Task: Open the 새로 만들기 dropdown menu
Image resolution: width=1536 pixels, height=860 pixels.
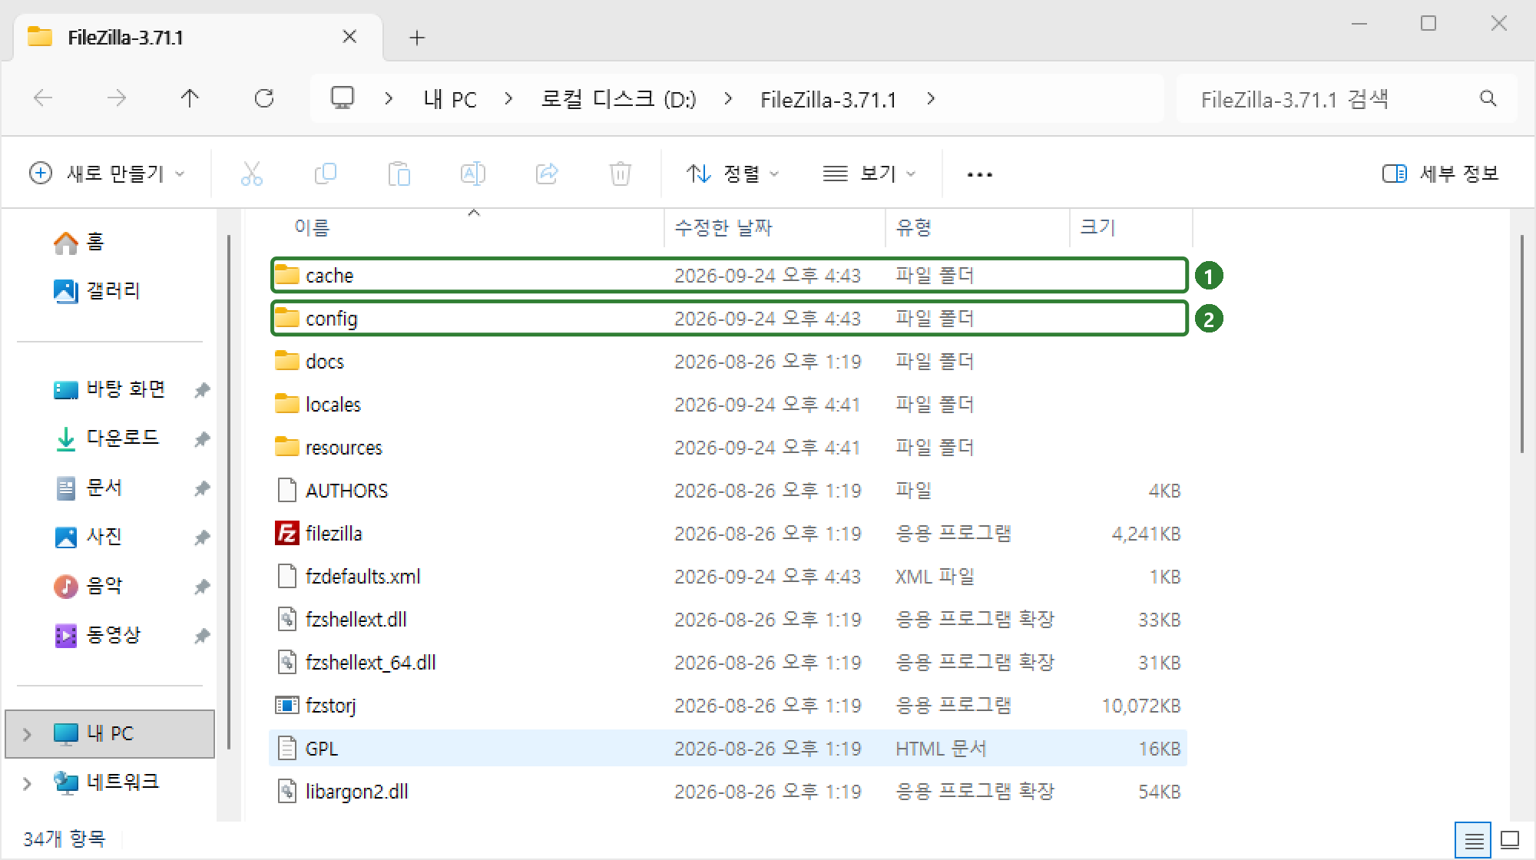Action: click(x=107, y=174)
